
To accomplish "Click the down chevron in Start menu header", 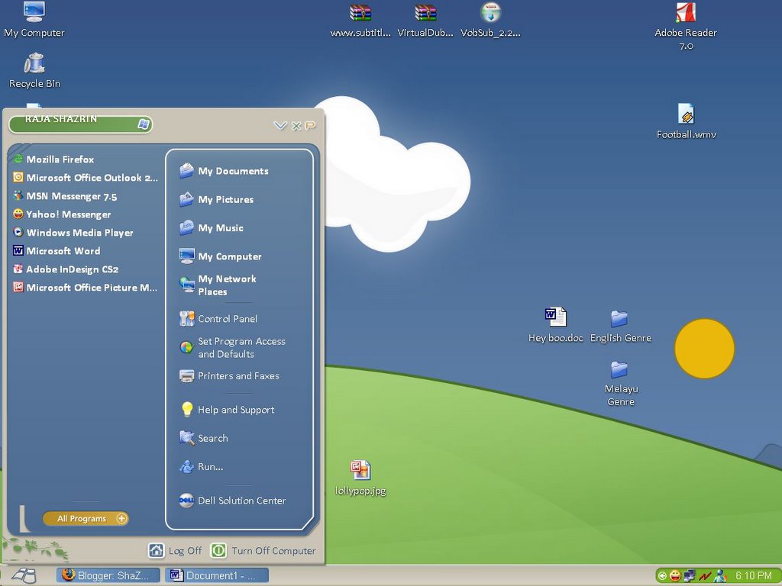I will pos(280,126).
